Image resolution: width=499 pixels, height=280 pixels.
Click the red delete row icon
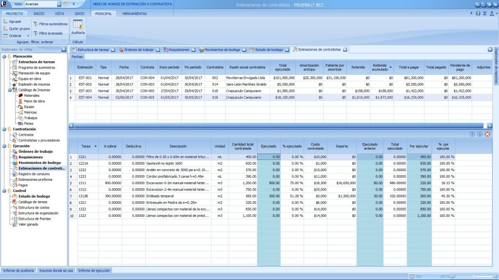tap(487, 134)
